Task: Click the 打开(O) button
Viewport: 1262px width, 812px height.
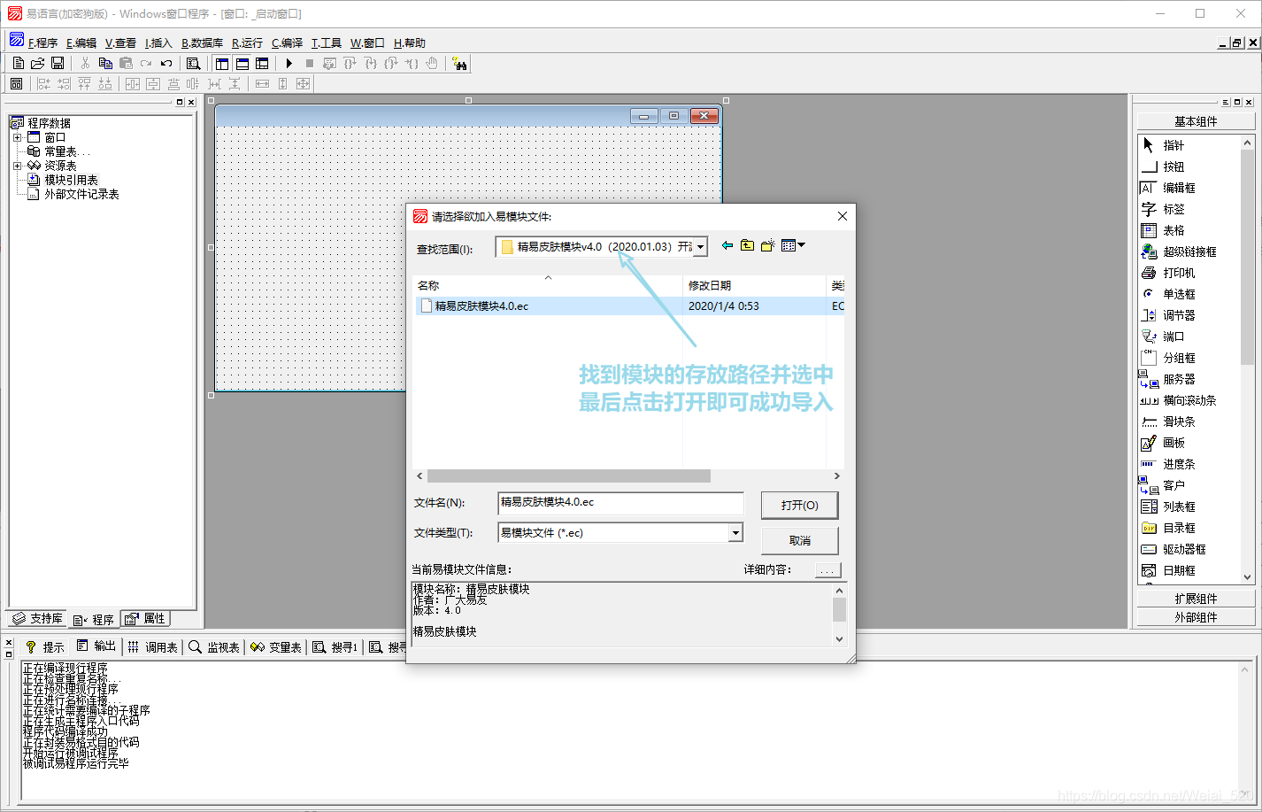Action: [799, 505]
